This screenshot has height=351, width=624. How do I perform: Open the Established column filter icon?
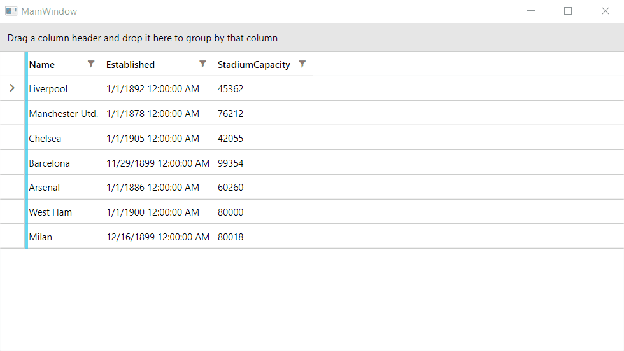click(x=202, y=64)
